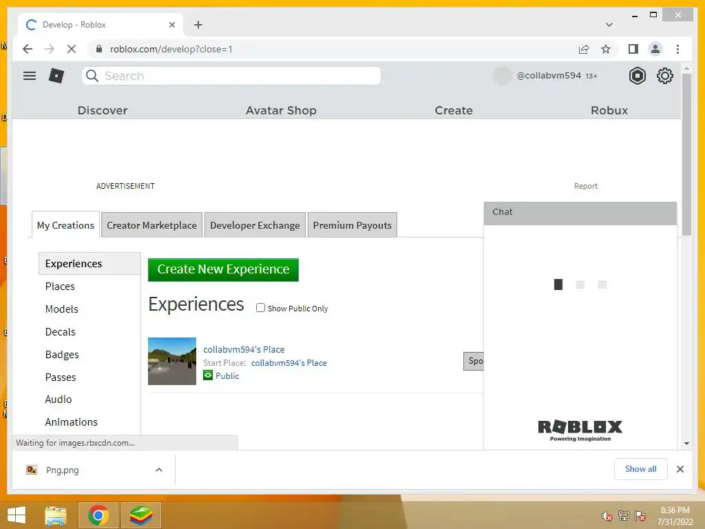The height and width of the screenshot is (529, 705).
Task: Open Windows Start button
Action: [17, 515]
